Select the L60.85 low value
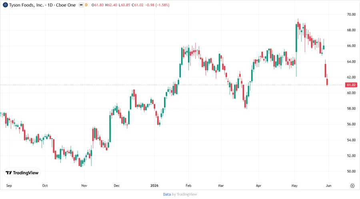Image resolution: width=360 pixels, height=199 pixels. click(124, 5)
